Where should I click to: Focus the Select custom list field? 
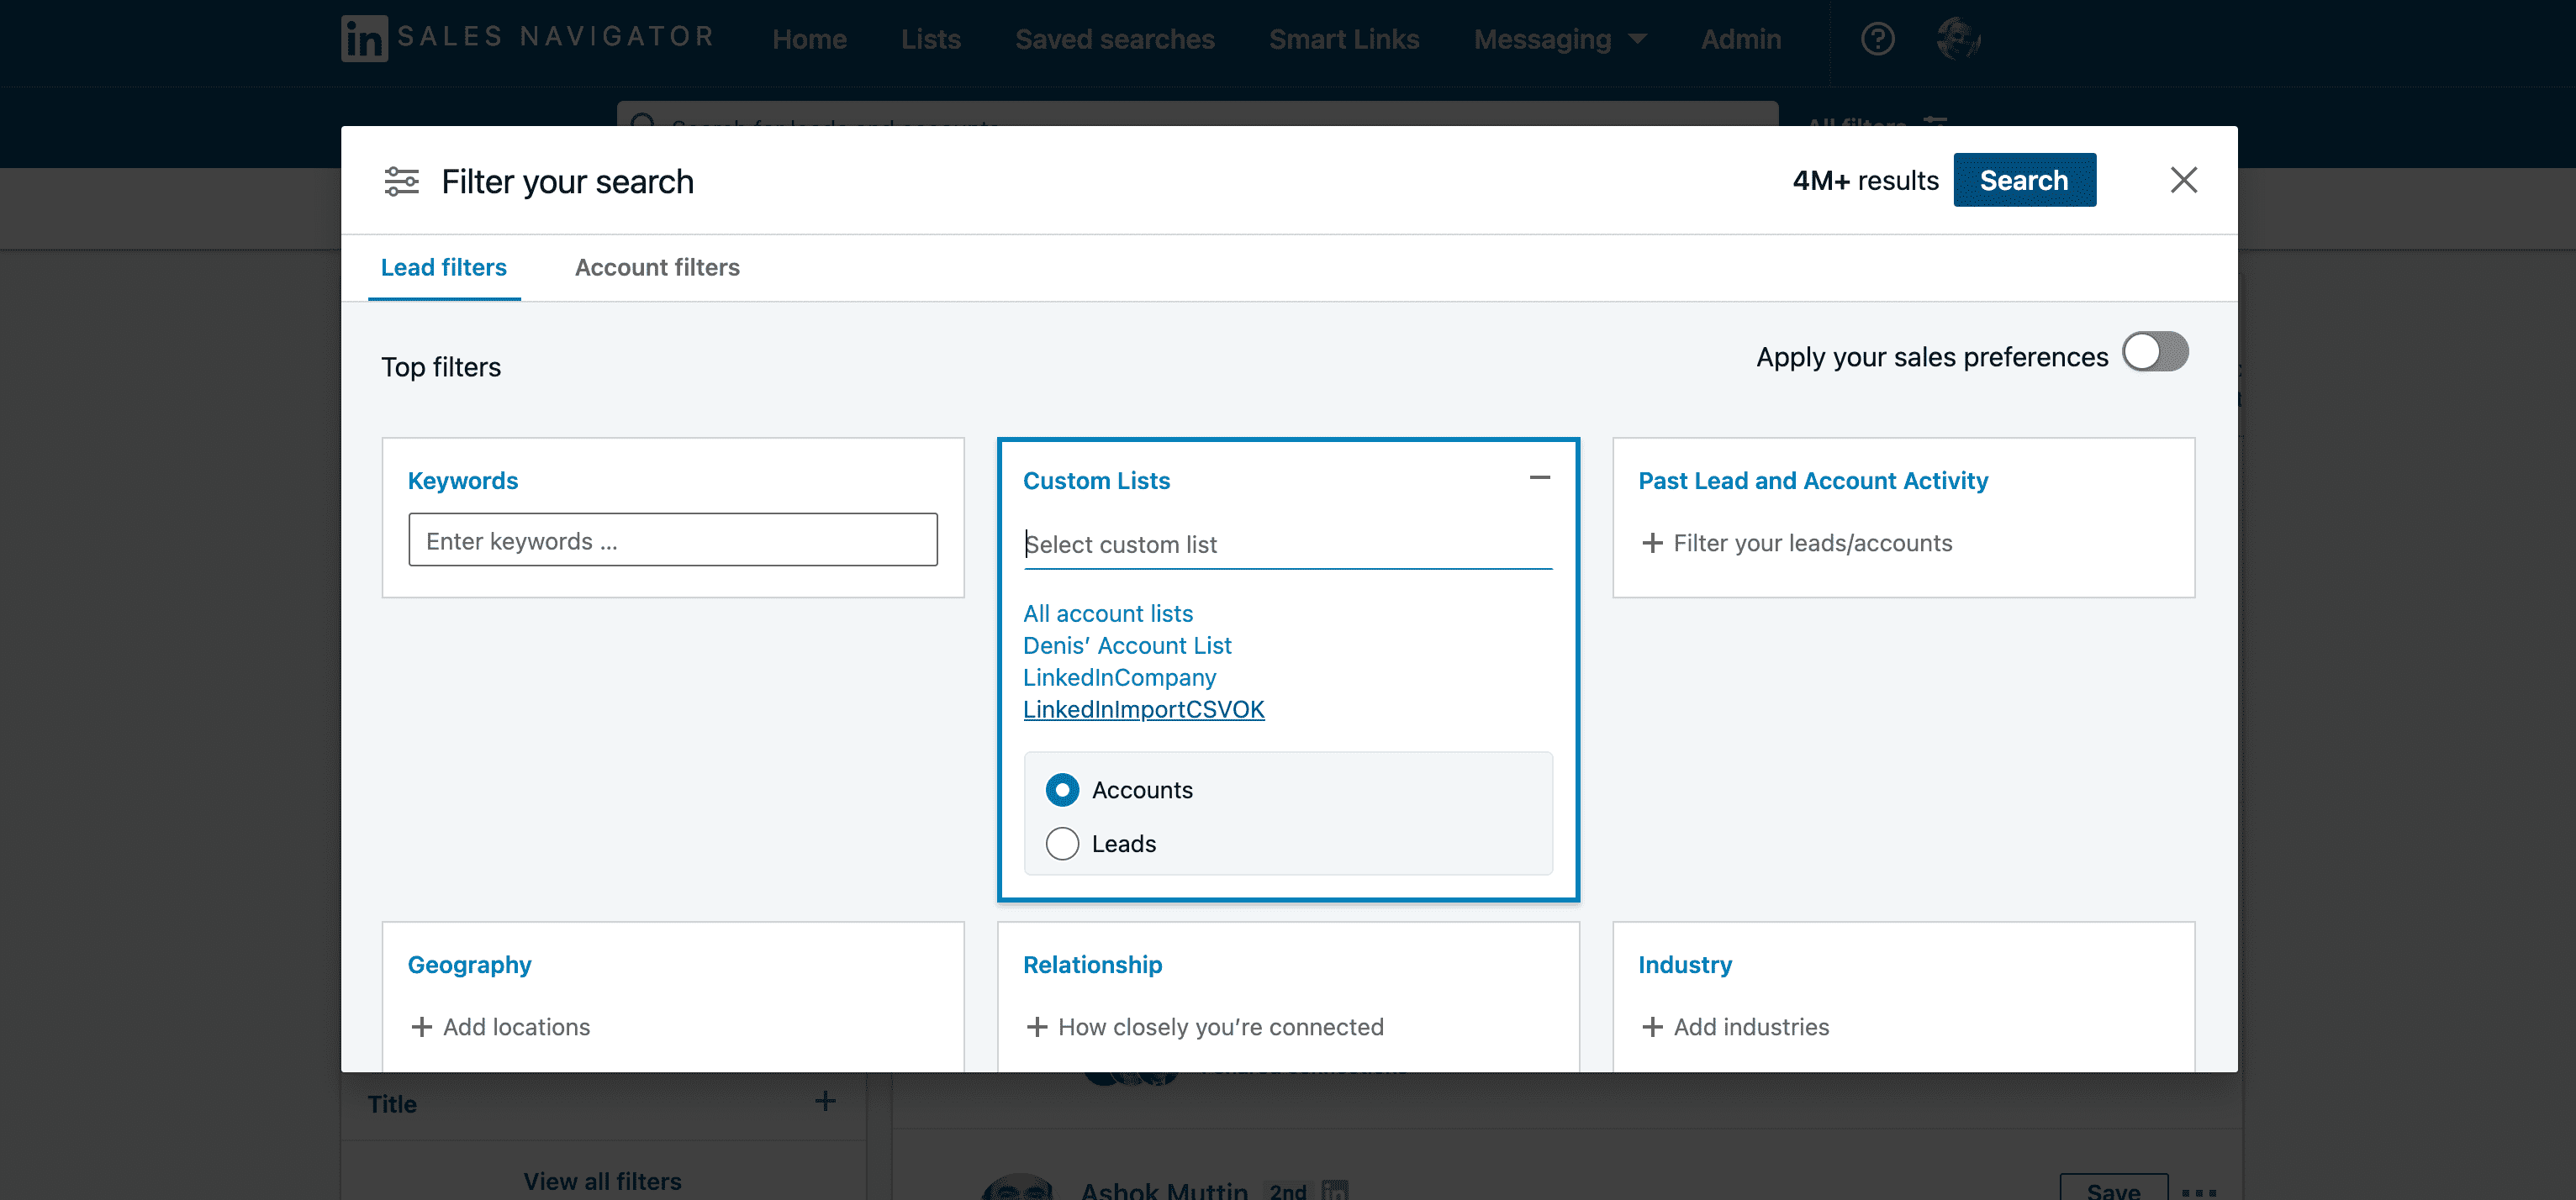tap(1287, 545)
